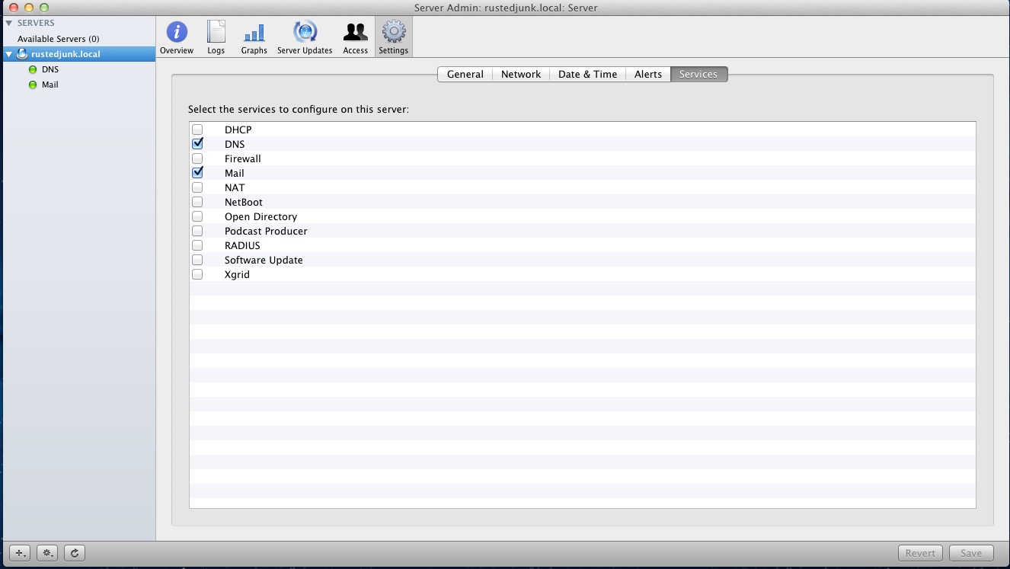The width and height of the screenshot is (1010, 569).
Task: Switch to the General tab
Action: (x=465, y=74)
